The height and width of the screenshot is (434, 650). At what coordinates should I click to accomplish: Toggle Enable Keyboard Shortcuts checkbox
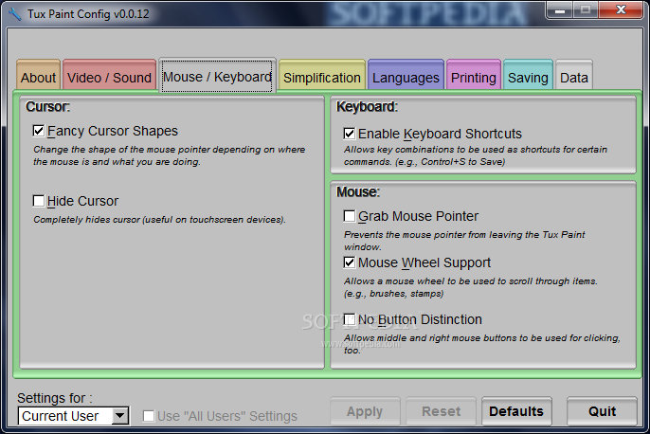350,134
